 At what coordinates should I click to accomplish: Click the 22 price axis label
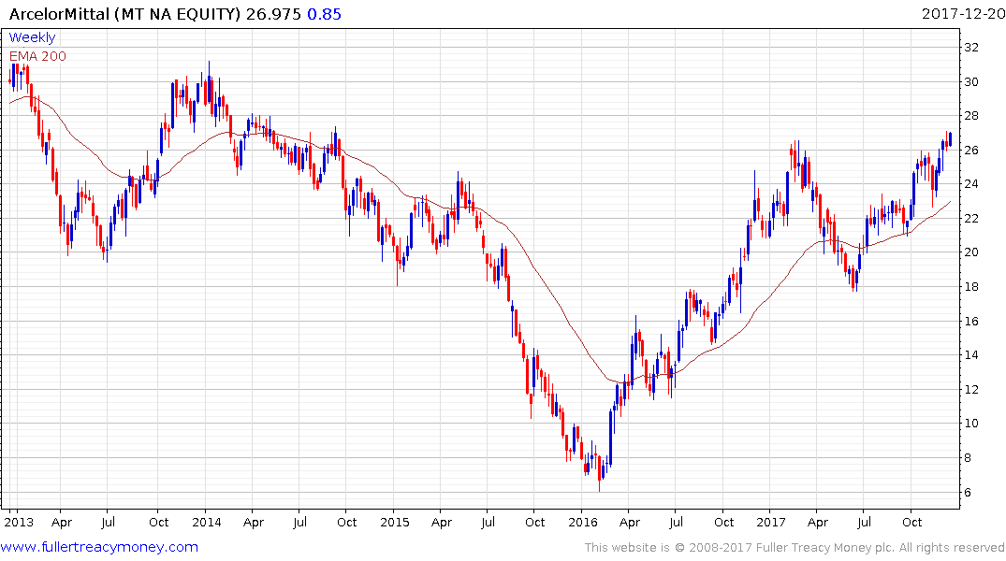(970, 219)
